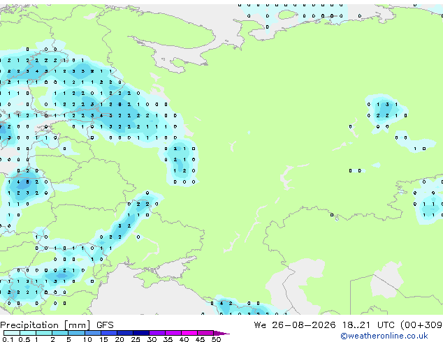Click the '40' legend scale label
The width and height of the screenshot is (443, 342).
coord(184,339)
